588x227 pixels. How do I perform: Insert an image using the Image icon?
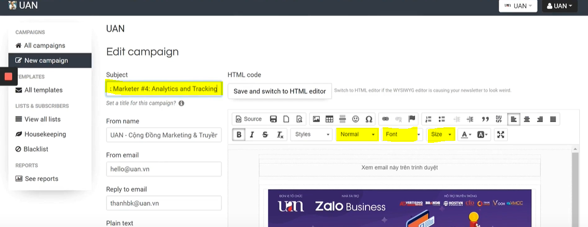click(x=316, y=119)
